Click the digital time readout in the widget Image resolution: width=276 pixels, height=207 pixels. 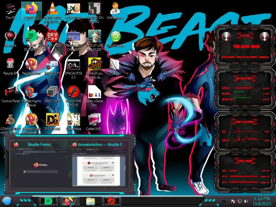coord(246,46)
